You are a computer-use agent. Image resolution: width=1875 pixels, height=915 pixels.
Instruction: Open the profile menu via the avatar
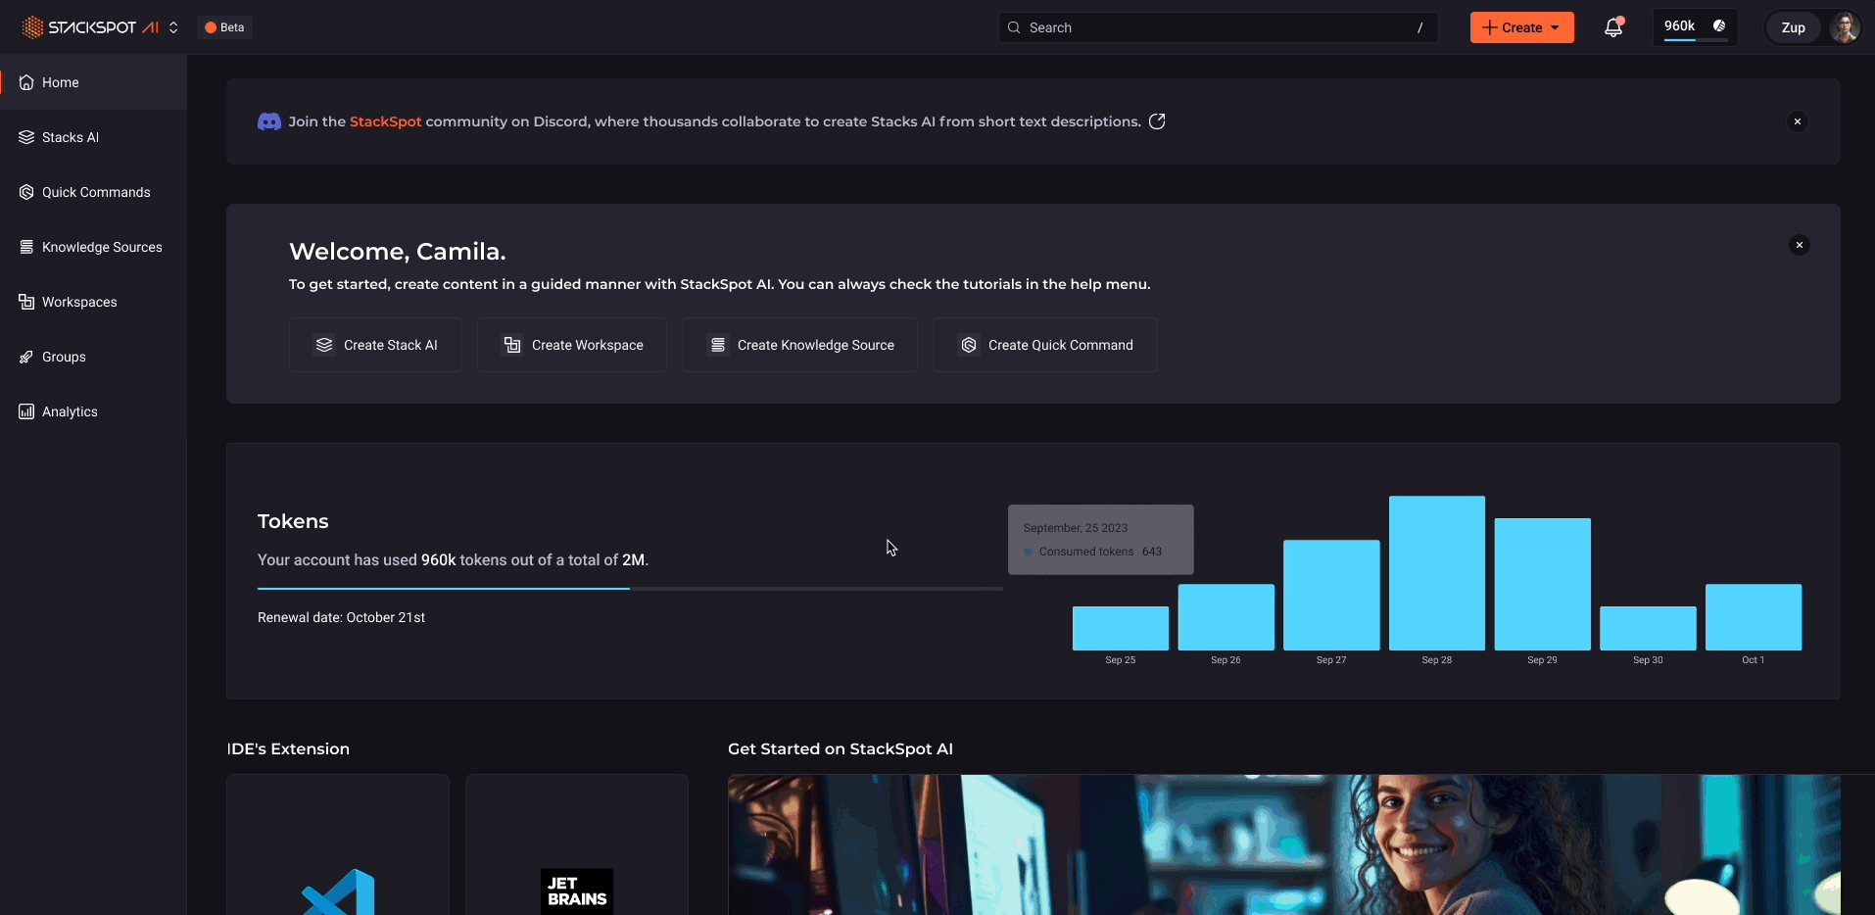click(x=1845, y=27)
